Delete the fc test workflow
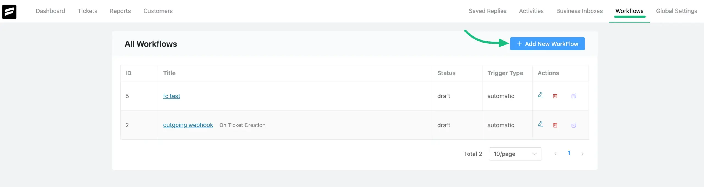The image size is (704, 187). tap(555, 96)
